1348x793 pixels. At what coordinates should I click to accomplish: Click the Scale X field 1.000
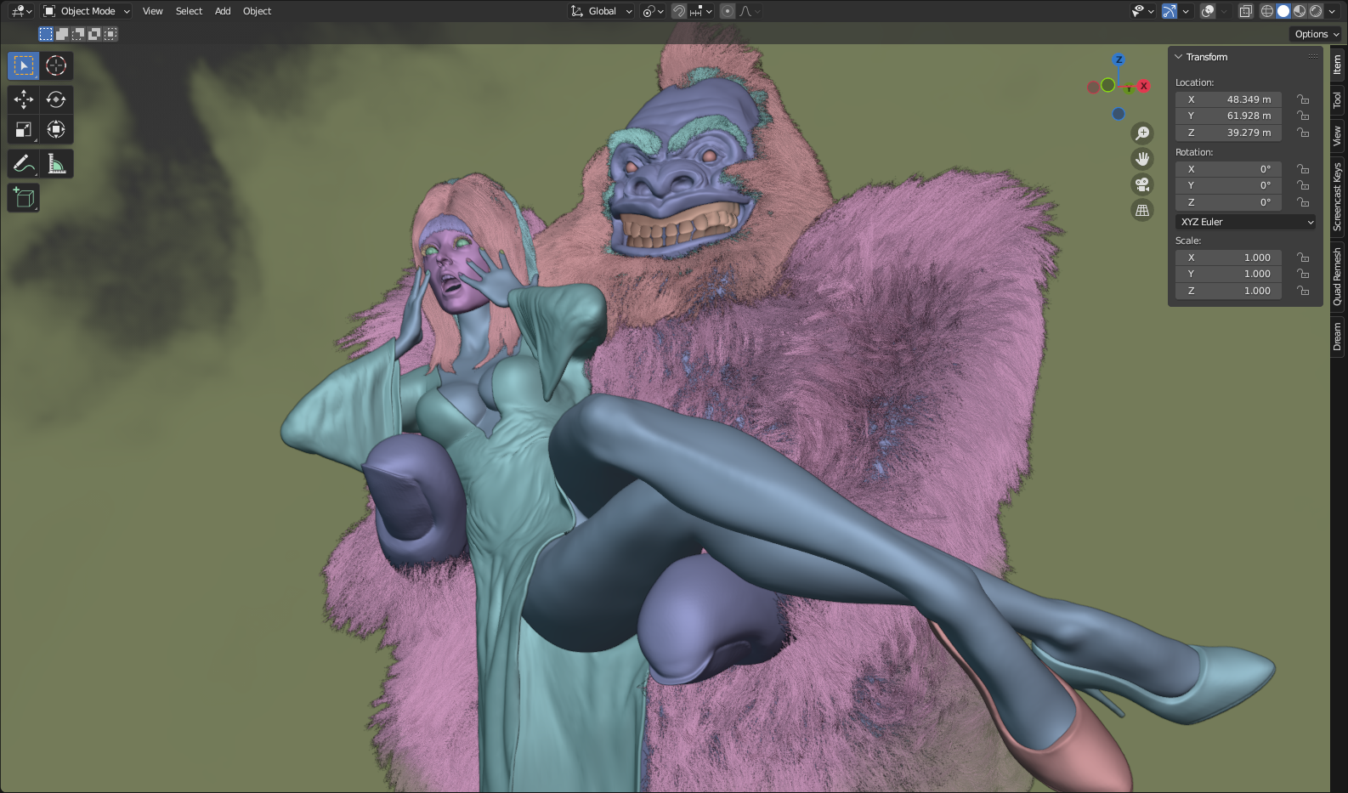(x=1228, y=258)
